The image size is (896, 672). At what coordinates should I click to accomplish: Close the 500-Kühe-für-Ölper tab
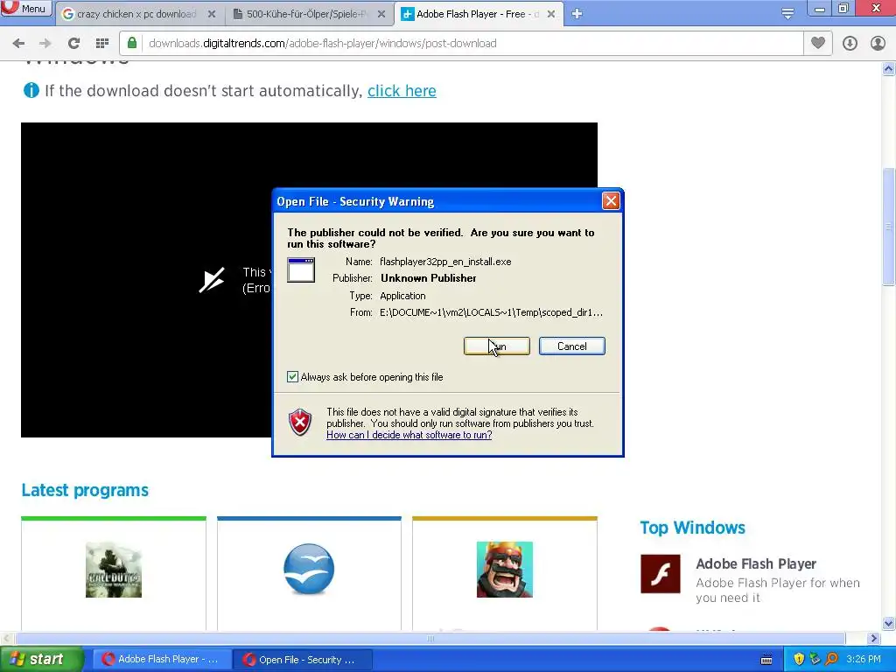pos(381,14)
